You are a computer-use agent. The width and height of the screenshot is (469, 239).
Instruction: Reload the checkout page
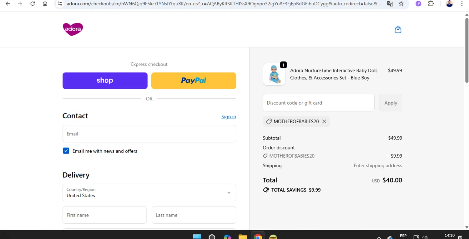(x=33, y=4)
